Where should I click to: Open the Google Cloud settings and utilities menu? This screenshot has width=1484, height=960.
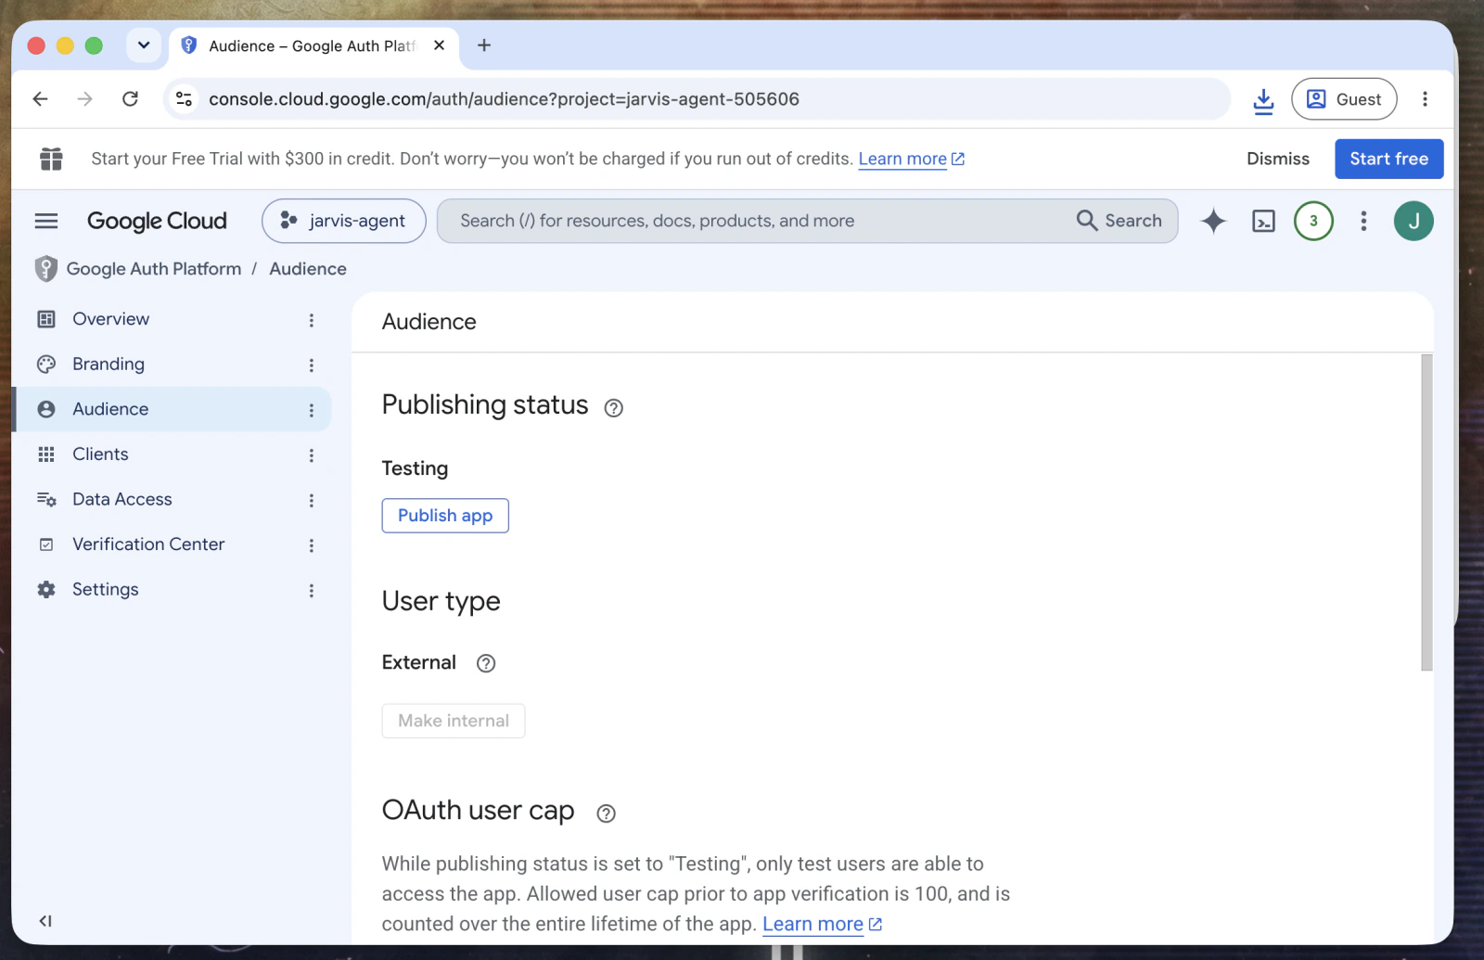pos(1363,221)
